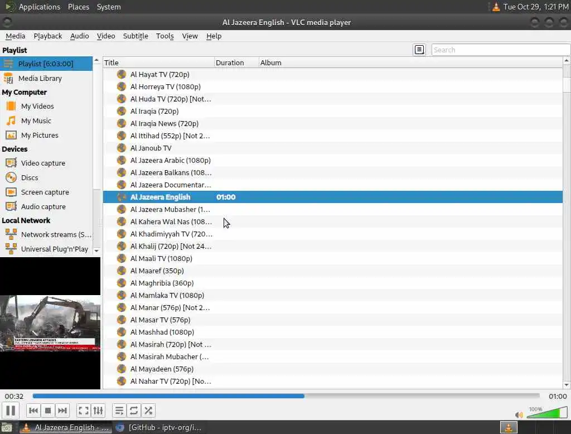571x434 pixels.
Task: Toggle elapsed time display 00:32
Action: [14, 396]
